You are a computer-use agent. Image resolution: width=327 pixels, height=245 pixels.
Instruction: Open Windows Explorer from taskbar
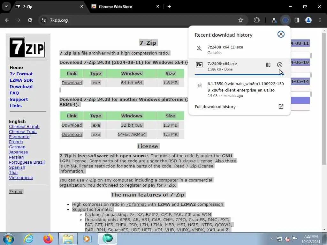click(68, 239)
